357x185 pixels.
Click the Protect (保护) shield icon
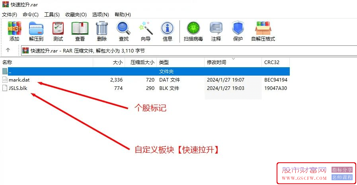[238, 28]
